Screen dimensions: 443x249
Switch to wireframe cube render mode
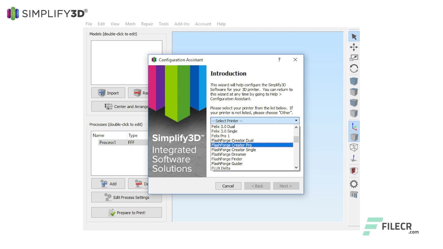pos(354,148)
